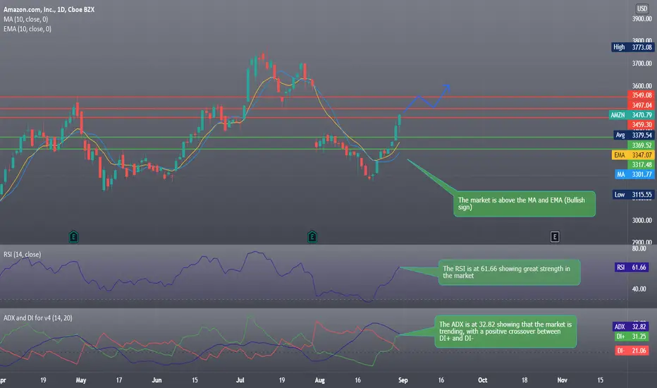Click the ADX and DI for v4 legend
The height and width of the screenshot is (388, 657).
(37, 318)
